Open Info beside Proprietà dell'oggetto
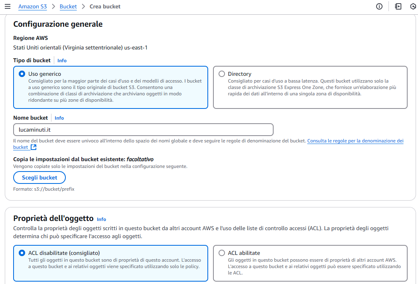 click(x=101, y=219)
